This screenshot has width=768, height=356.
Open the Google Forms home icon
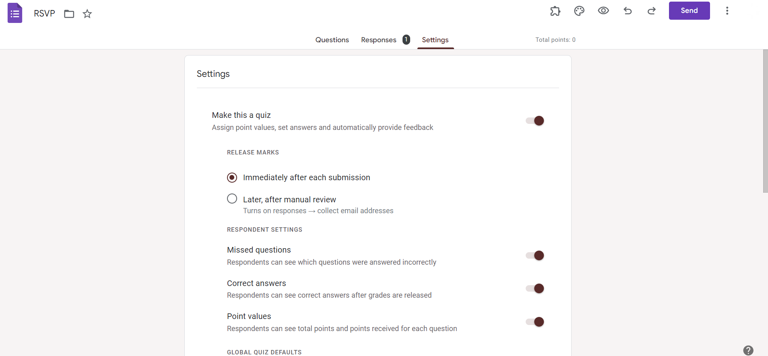[15, 13]
